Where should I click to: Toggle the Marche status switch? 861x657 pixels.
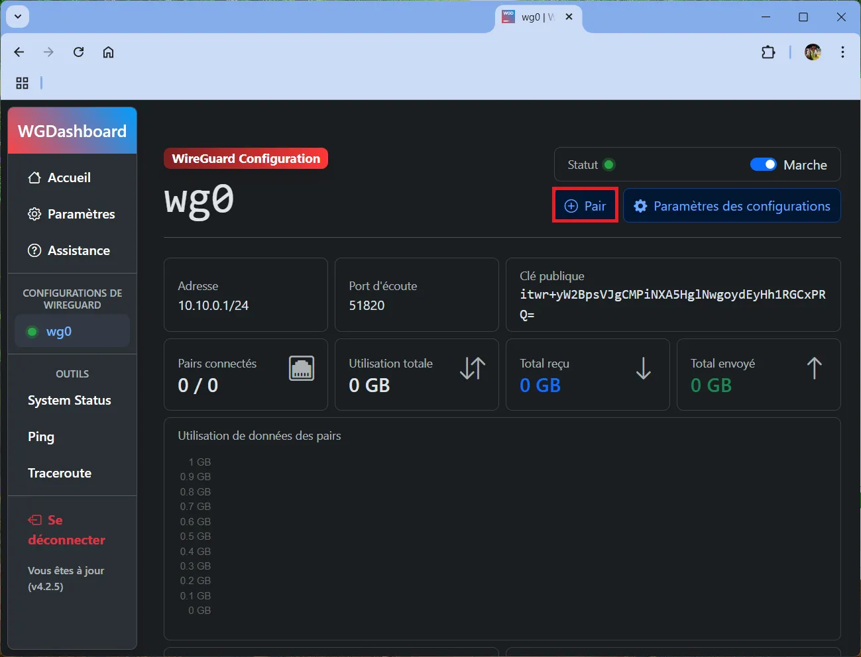pos(763,164)
